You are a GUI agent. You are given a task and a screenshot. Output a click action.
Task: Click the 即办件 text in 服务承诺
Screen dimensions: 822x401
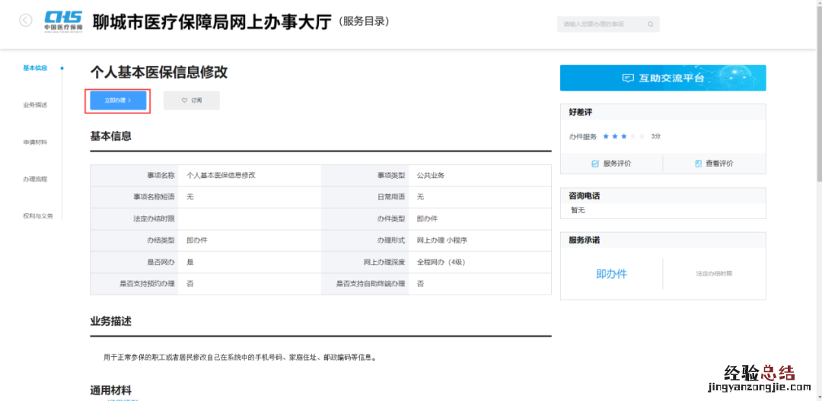(611, 274)
